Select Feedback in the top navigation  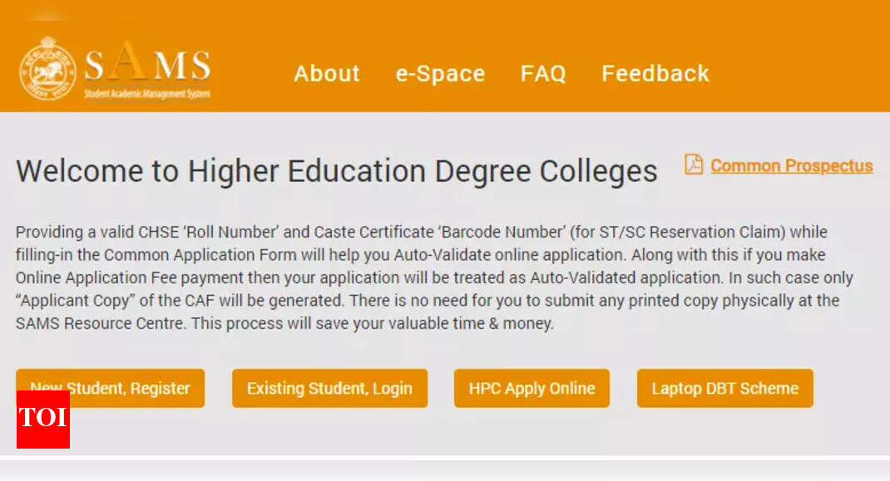(x=655, y=73)
